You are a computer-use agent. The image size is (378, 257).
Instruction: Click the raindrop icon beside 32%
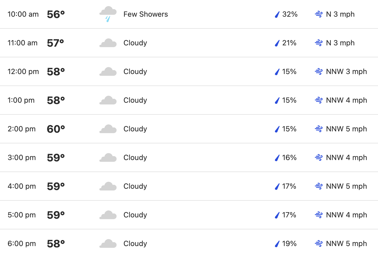pos(277,14)
